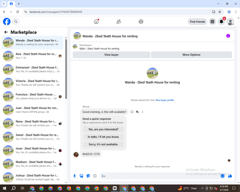240x192 pixels.
Task: Reply to the 'Good evening' message
Action: point(137,112)
